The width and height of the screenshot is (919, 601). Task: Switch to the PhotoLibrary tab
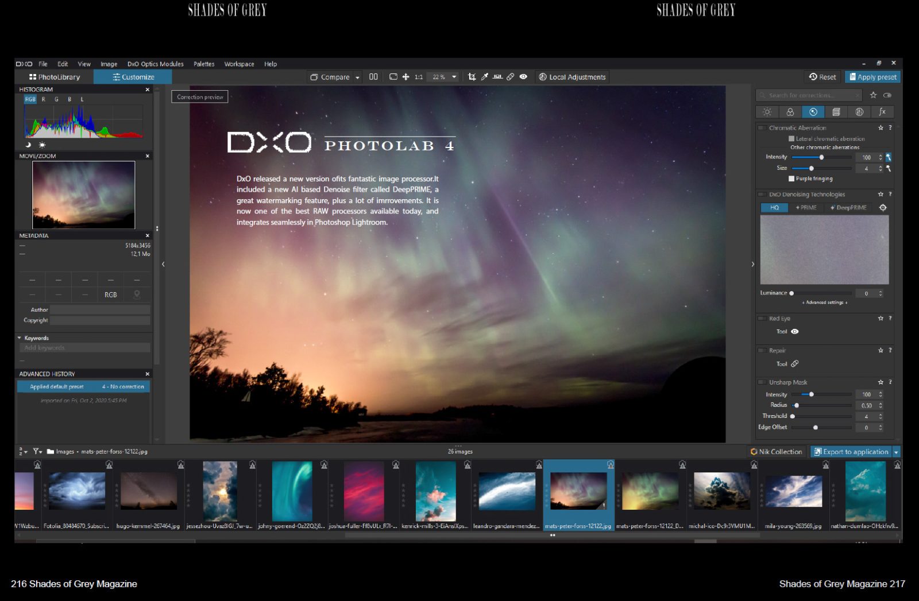55,77
